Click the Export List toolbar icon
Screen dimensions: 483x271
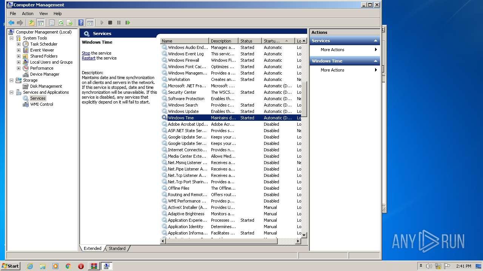click(x=69, y=23)
